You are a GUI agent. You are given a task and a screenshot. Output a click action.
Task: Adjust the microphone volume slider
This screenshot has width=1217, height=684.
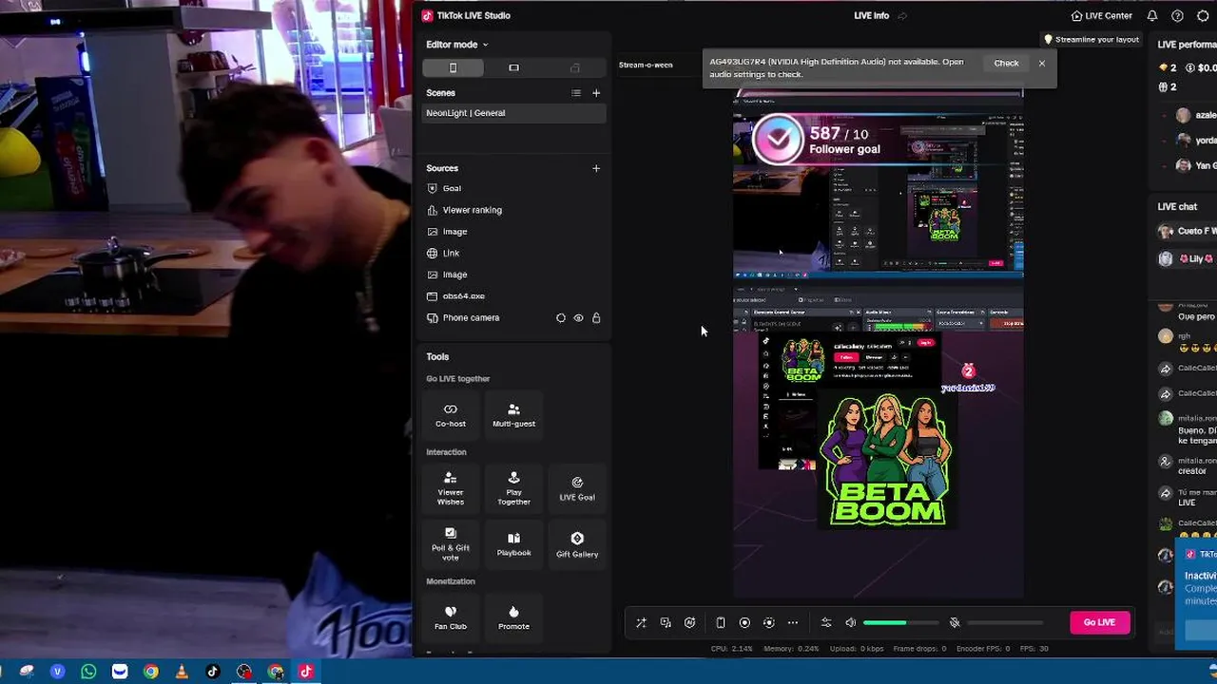pyautogui.click(x=1005, y=623)
